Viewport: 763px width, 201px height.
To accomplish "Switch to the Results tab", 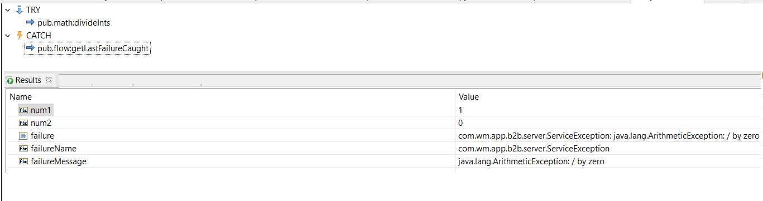I will tap(28, 80).
